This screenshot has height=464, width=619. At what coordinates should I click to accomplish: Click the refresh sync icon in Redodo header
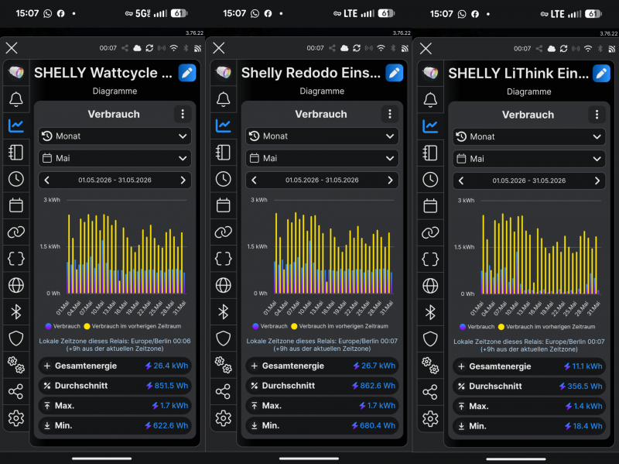[357, 48]
